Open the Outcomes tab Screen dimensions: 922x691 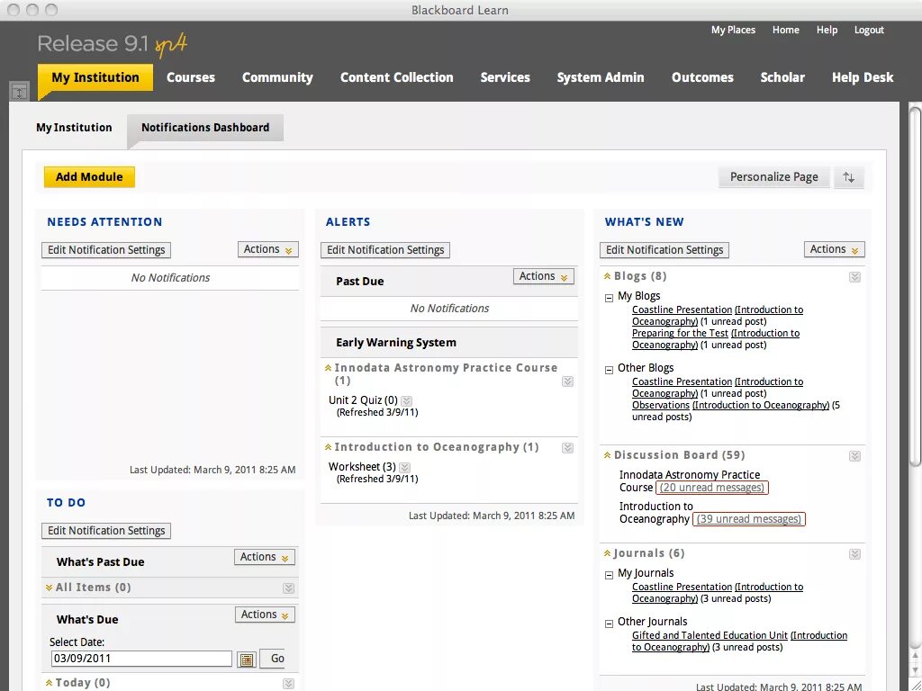(x=702, y=77)
